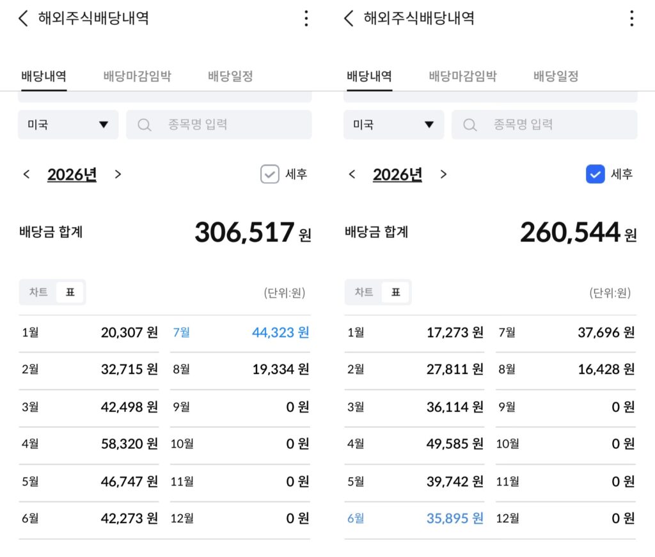
Task: Open the 미국 country dropdown in the right screen
Action: [393, 125]
